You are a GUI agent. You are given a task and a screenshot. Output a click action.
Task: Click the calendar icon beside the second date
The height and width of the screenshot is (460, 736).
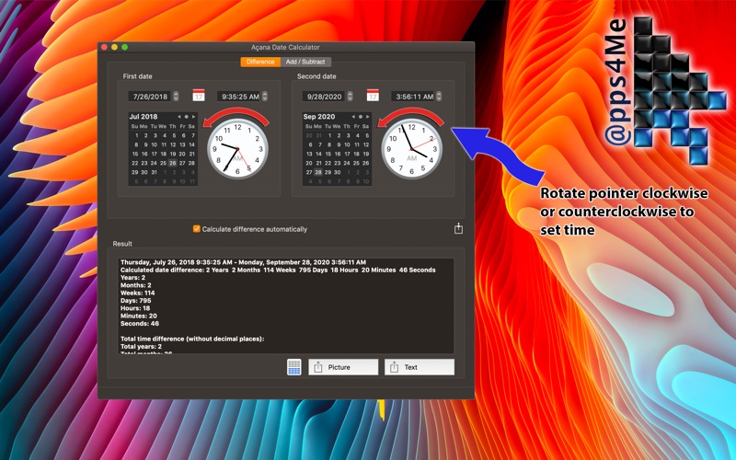point(373,95)
